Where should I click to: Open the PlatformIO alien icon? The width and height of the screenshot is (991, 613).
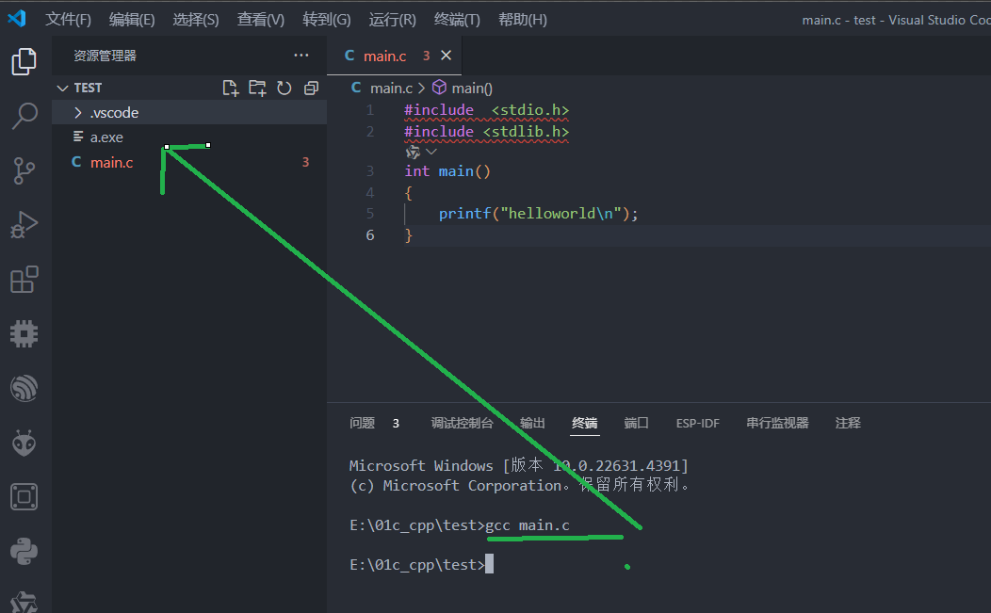[x=24, y=442]
